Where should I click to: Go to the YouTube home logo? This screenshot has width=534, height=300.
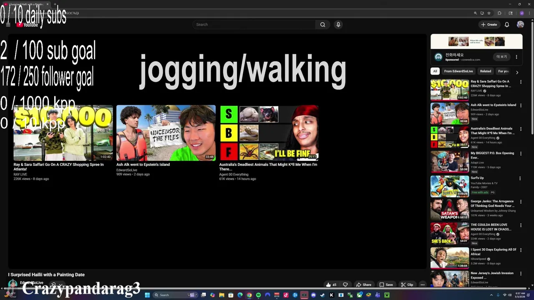pos(28,25)
